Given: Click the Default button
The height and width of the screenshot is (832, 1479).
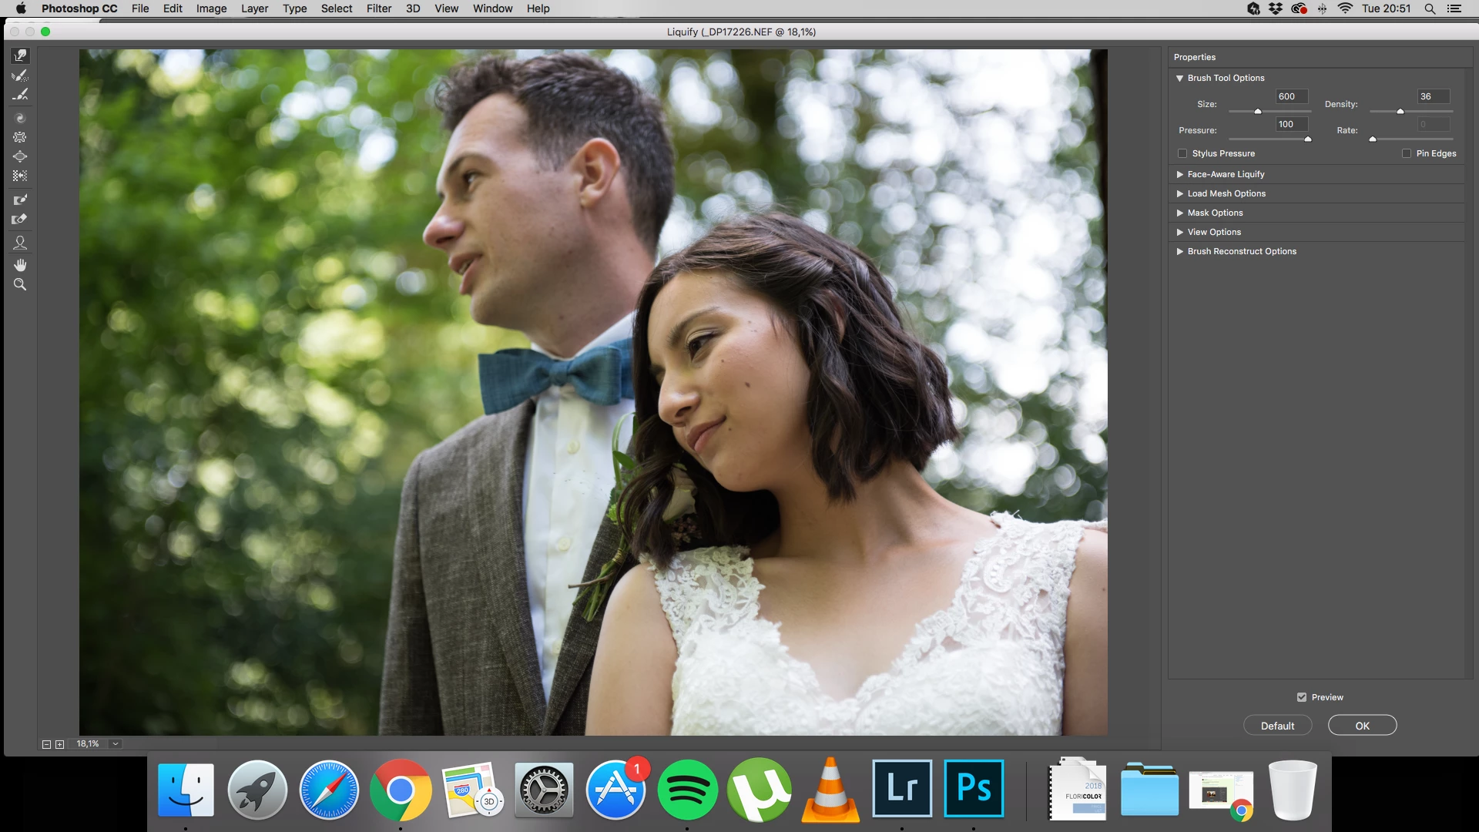Looking at the screenshot, I should tap(1277, 726).
